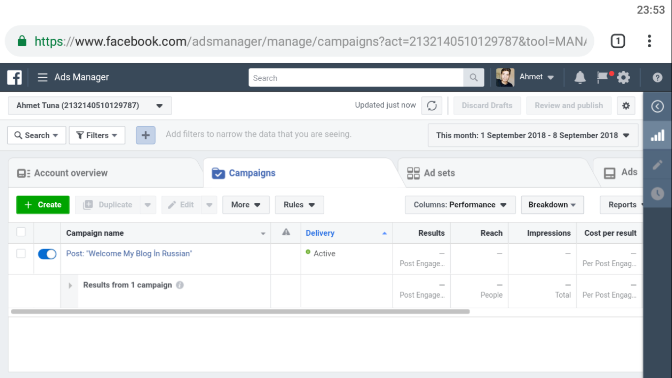Viewport: 672px width, 378px height.
Task: Sort by Campaign name column header
Action: click(165, 233)
